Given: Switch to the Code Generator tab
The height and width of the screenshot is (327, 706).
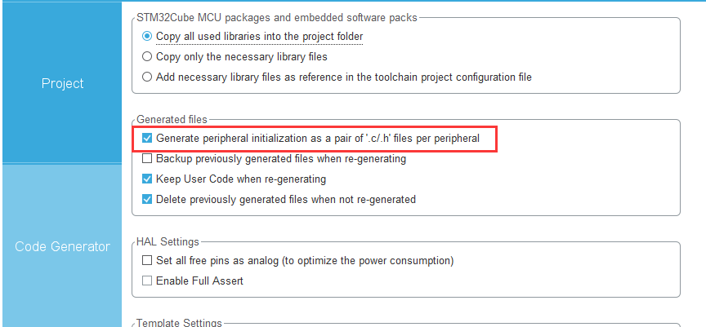Looking at the screenshot, I should click(x=63, y=246).
